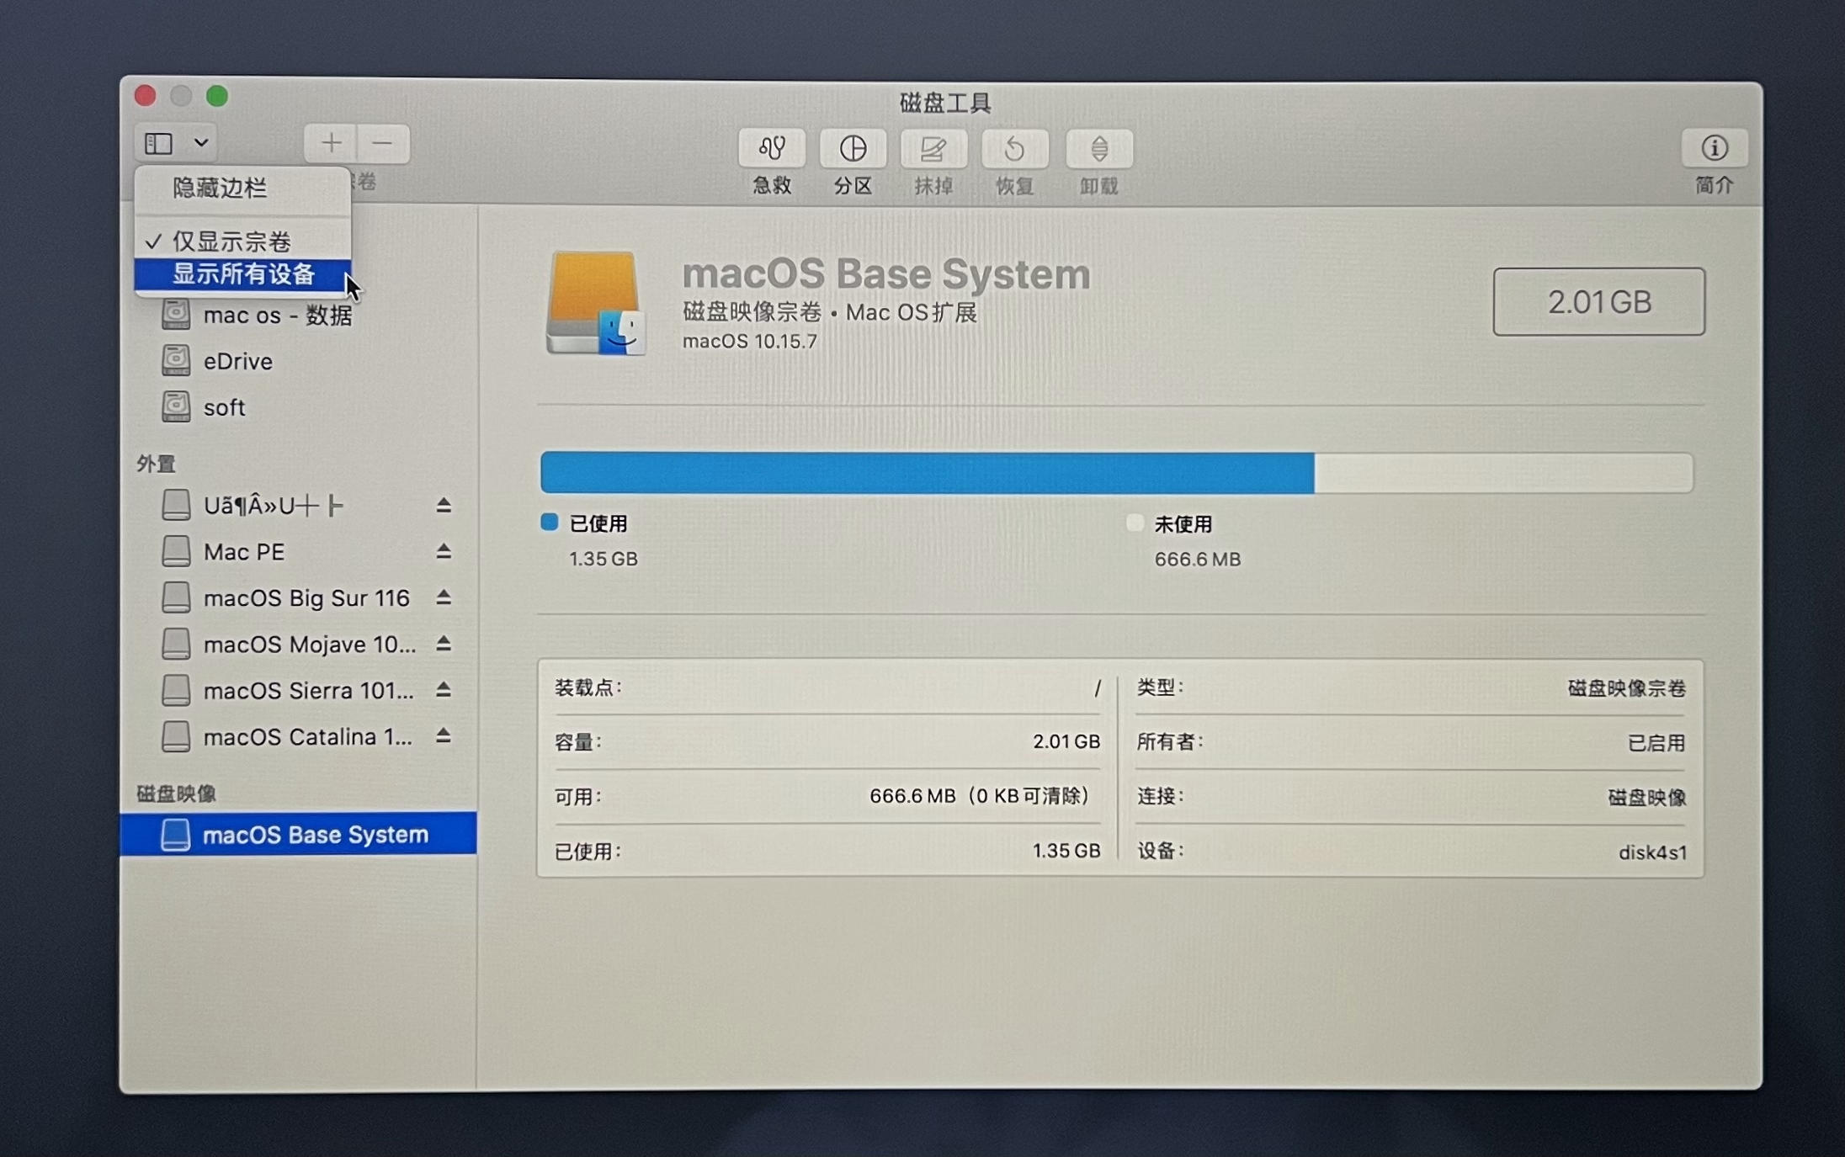Choose 显示所有设备 from the view menu

point(244,274)
